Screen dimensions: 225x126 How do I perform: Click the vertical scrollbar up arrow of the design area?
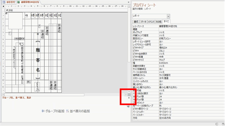coord(129,6)
